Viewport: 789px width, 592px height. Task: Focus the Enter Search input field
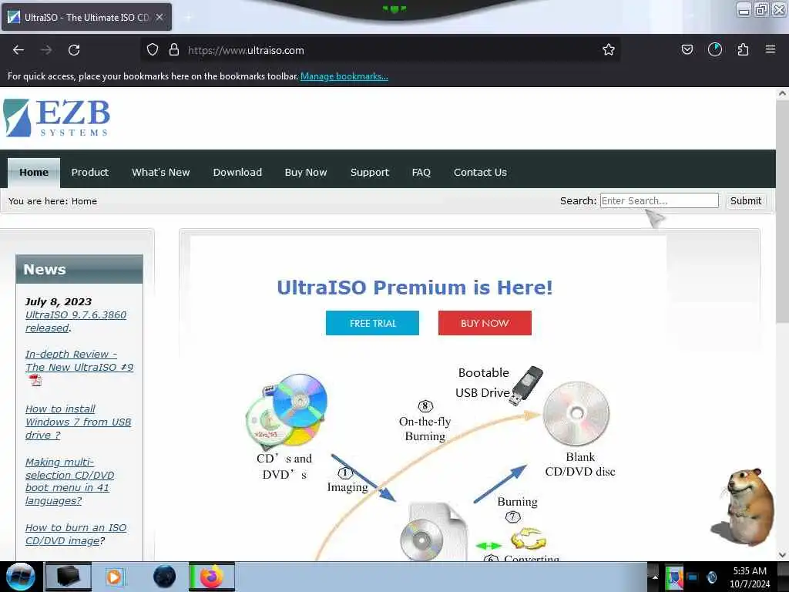pos(660,200)
